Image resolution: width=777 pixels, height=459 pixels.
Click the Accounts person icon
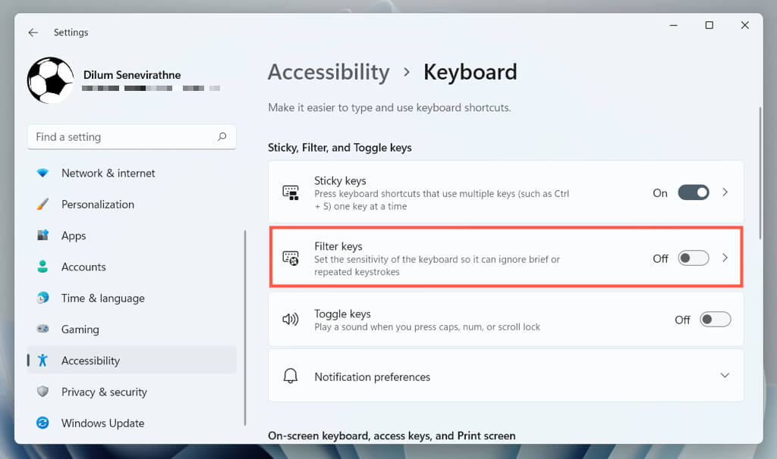[x=43, y=267]
